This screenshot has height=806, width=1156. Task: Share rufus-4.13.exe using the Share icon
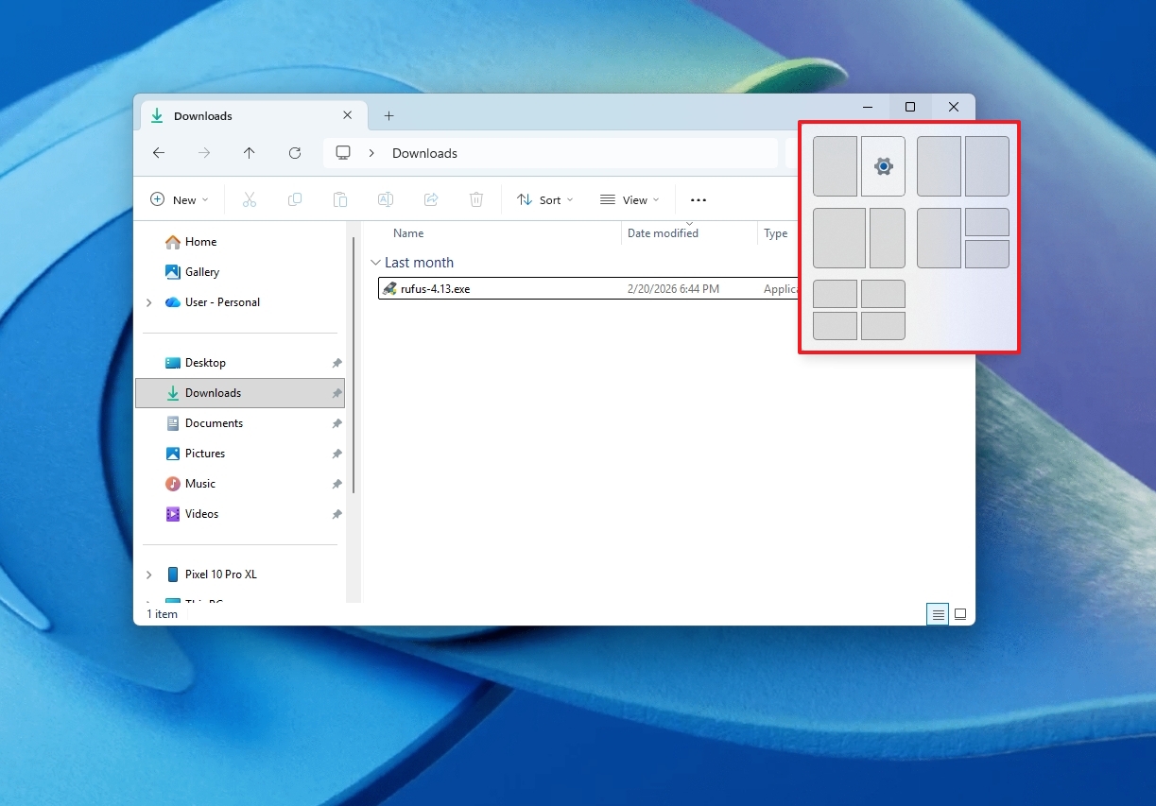pos(430,199)
